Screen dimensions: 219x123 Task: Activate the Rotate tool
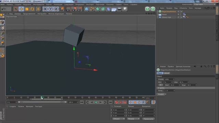(32, 9)
